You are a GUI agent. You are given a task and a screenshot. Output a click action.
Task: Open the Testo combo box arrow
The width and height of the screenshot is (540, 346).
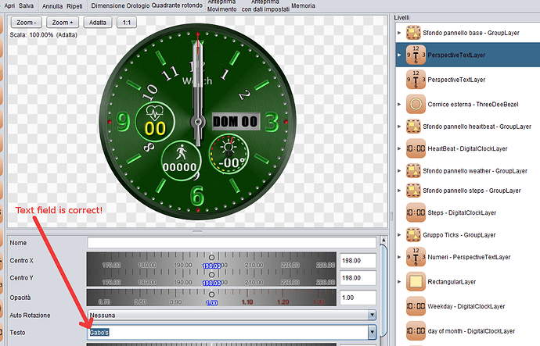pyautogui.click(x=372, y=332)
